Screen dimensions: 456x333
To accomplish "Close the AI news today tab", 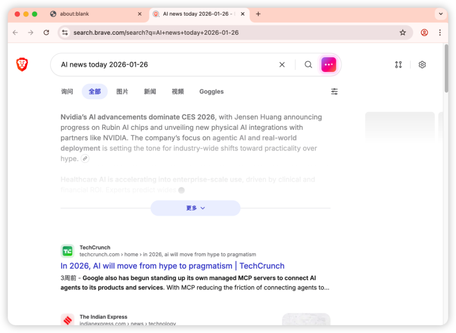I will (x=243, y=14).
